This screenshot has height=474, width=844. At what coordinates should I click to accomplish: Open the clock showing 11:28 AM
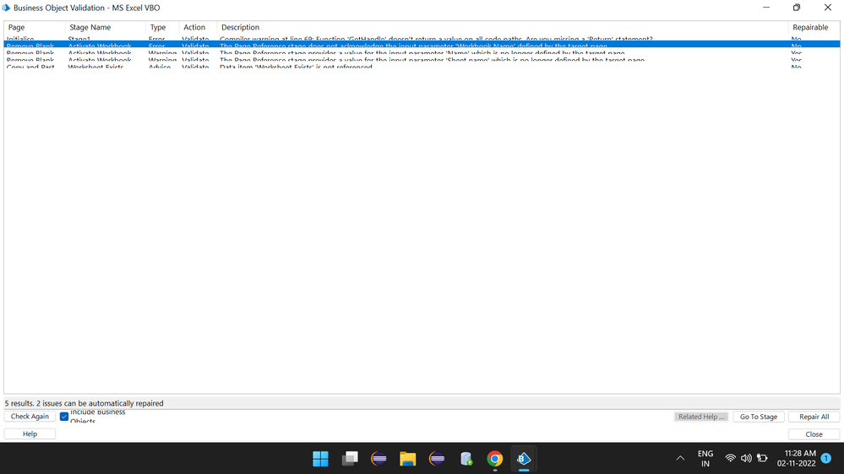pos(797,459)
